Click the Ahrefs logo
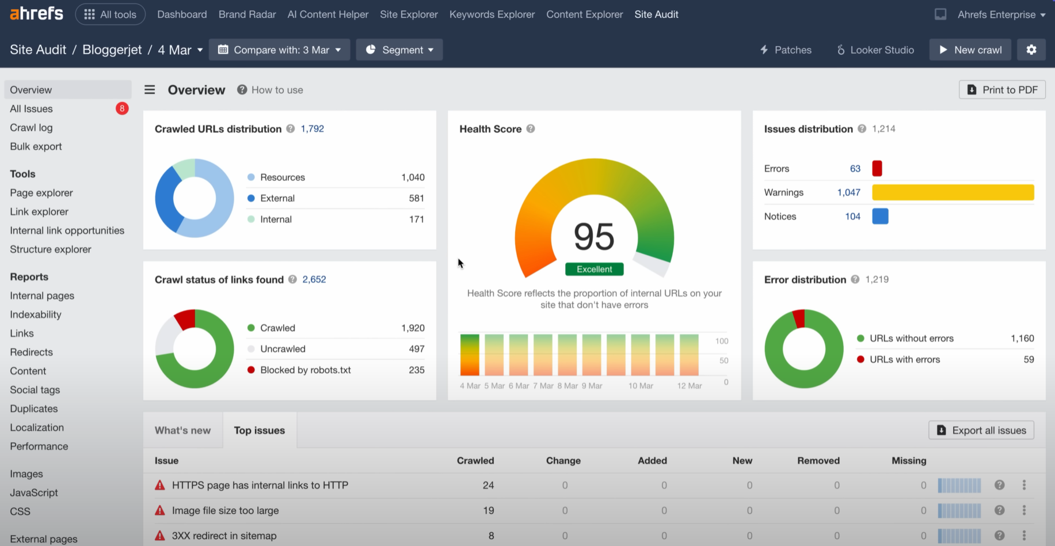1055x546 pixels. [x=36, y=13]
